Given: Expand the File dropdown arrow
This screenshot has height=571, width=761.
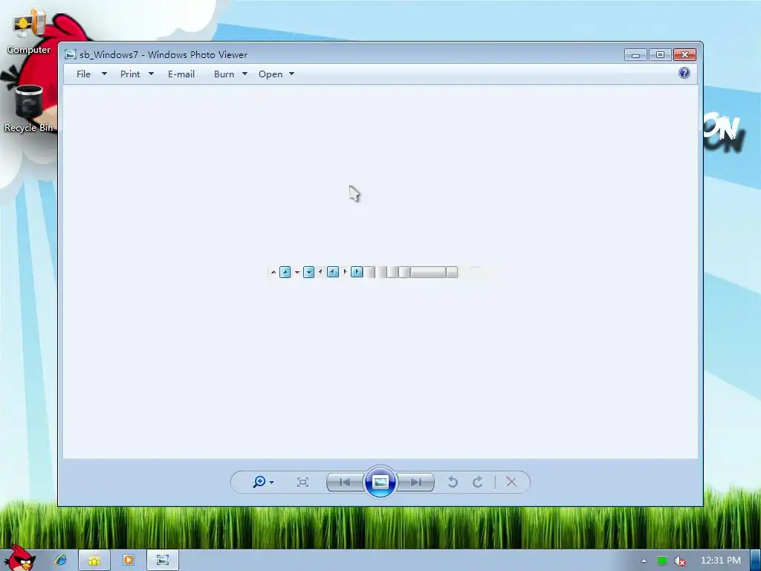Looking at the screenshot, I should 104,74.
